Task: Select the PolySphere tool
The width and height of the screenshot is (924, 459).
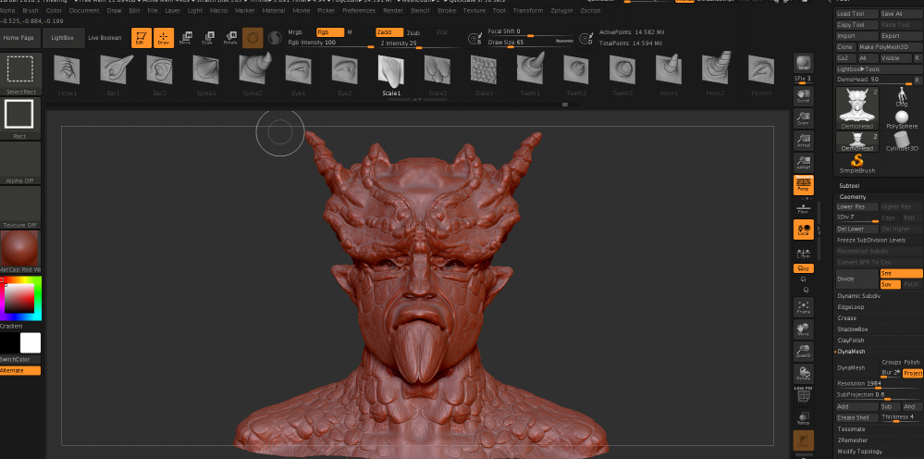Action: [x=902, y=121]
